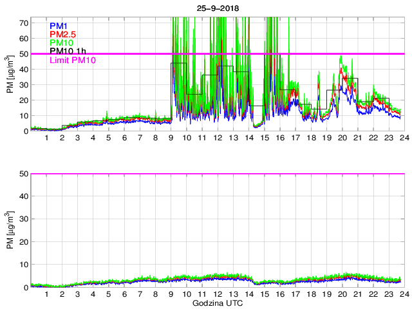
Task: Click the lower chart's PM y-axis label
Action: [10, 230]
